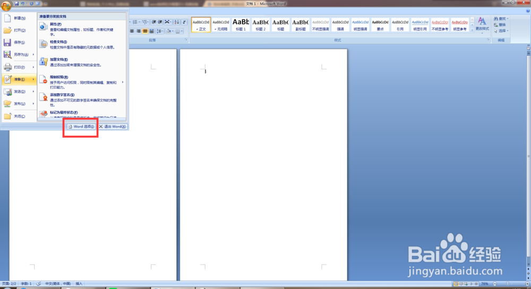Image resolution: width=531 pixels, height=289 pixels.
Task: Open the Customize Quick Access Toolbar dropdown
Action: 46,4
